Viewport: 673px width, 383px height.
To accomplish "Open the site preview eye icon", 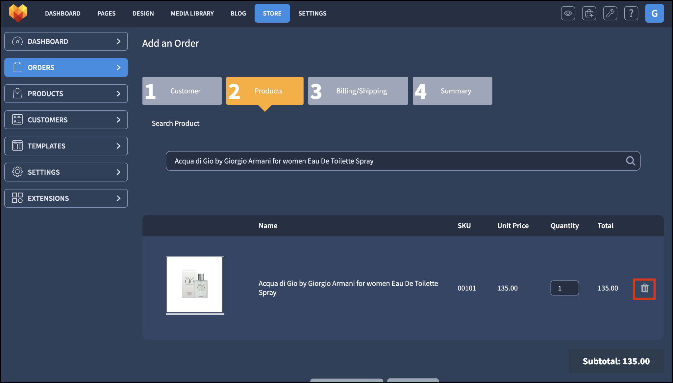I will [568, 13].
